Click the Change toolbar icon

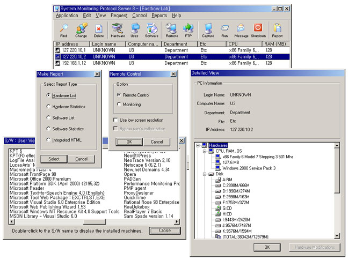(81, 30)
